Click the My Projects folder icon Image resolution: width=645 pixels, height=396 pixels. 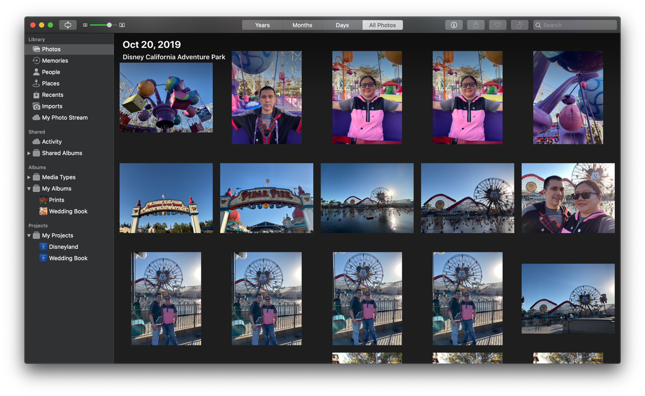point(36,235)
